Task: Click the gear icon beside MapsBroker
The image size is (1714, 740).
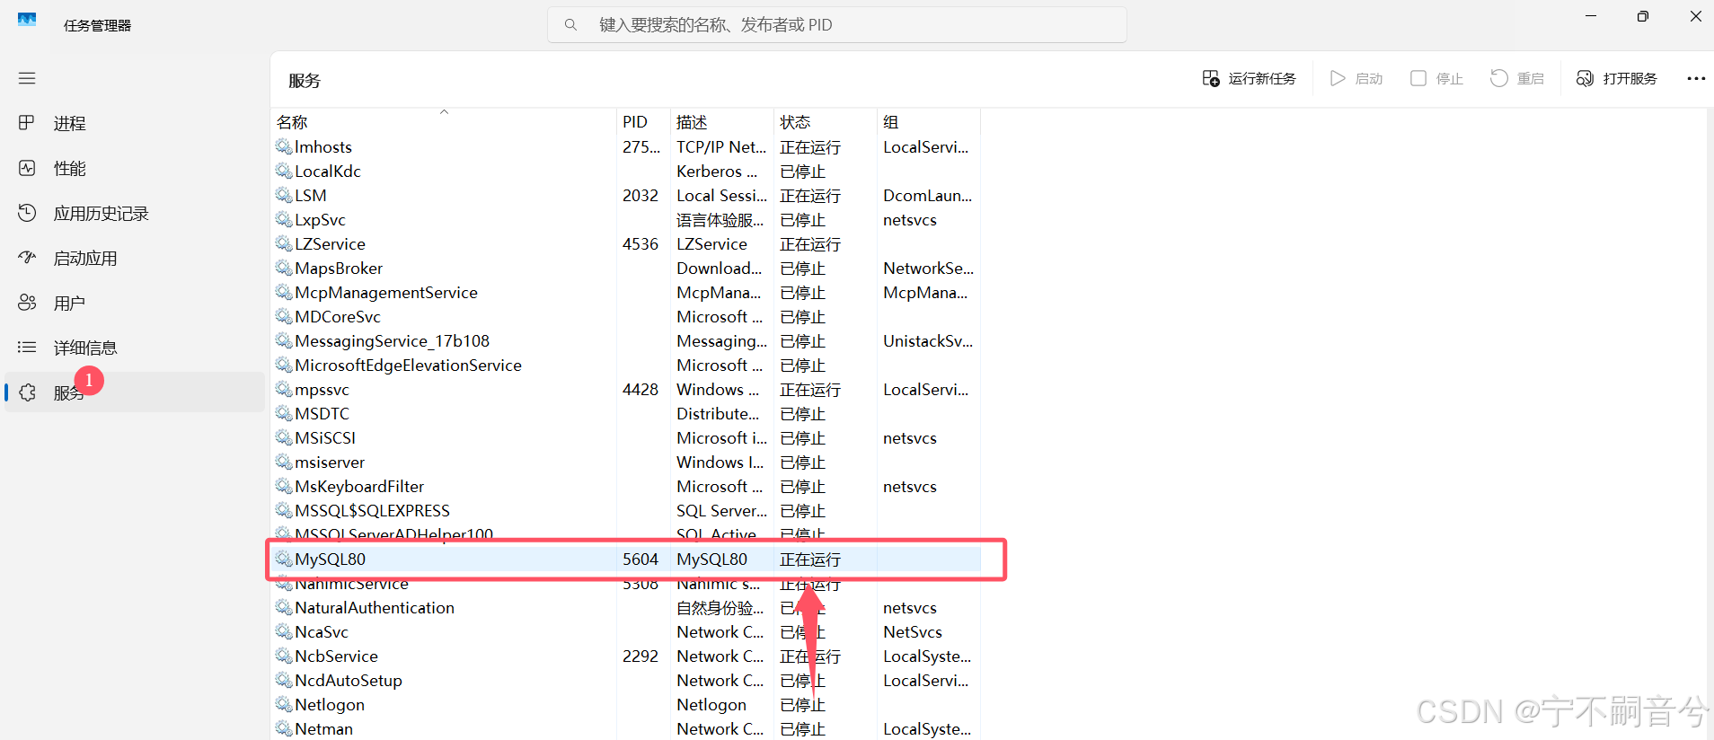Action: click(x=284, y=268)
